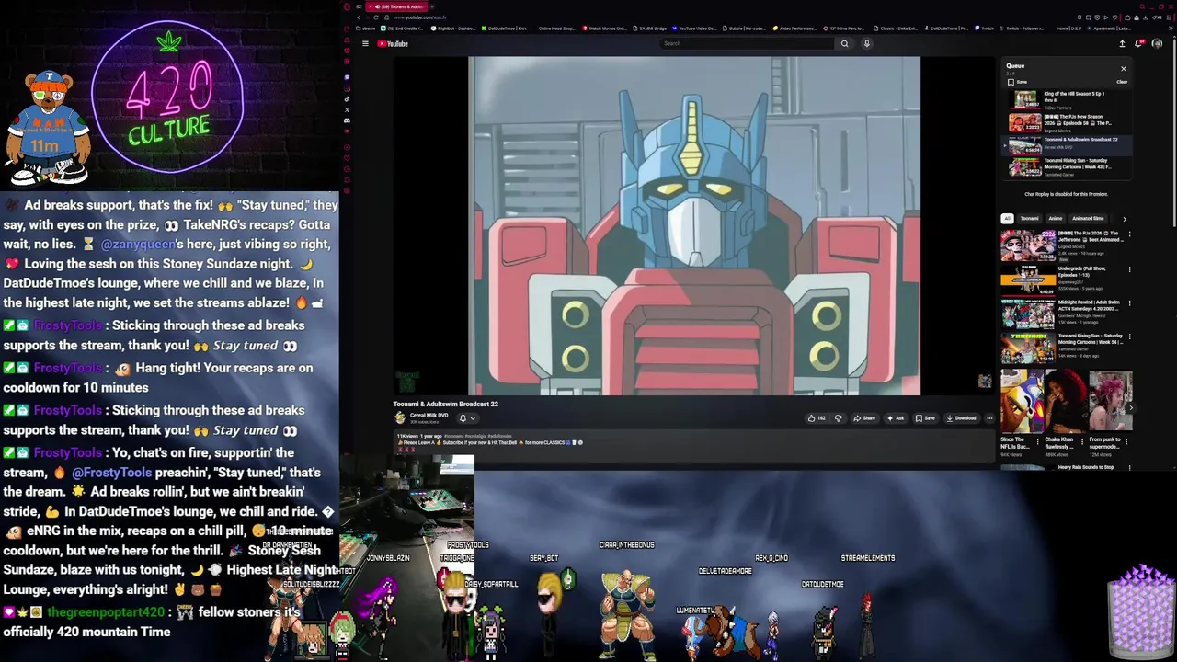Select the Toonami filter chip
The width and height of the screenshot is (1177, 662).
pos(1029,219)
